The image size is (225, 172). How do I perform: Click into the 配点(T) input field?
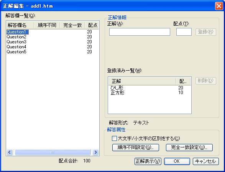(184, 32)
